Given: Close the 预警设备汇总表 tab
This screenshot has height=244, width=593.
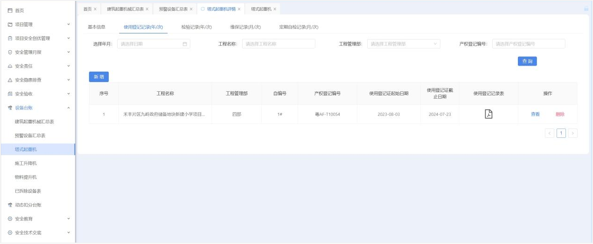Looking at the screenshot, I should (x=191, y=9).
